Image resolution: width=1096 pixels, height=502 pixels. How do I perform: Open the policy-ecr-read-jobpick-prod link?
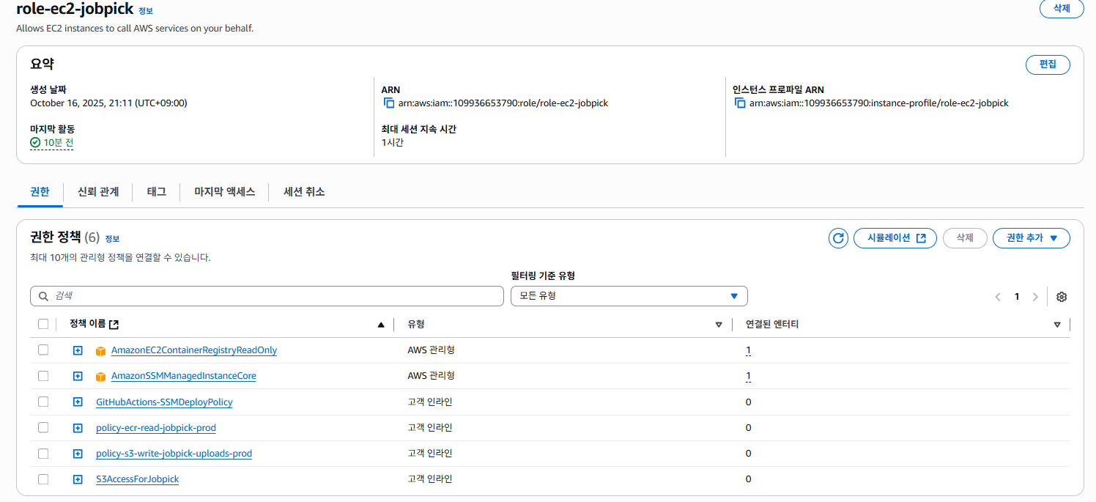tap(156, 428)
